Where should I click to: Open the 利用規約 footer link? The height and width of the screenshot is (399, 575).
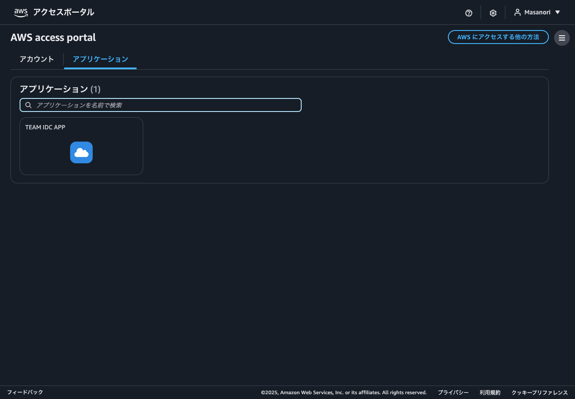[x=490, y=392]
